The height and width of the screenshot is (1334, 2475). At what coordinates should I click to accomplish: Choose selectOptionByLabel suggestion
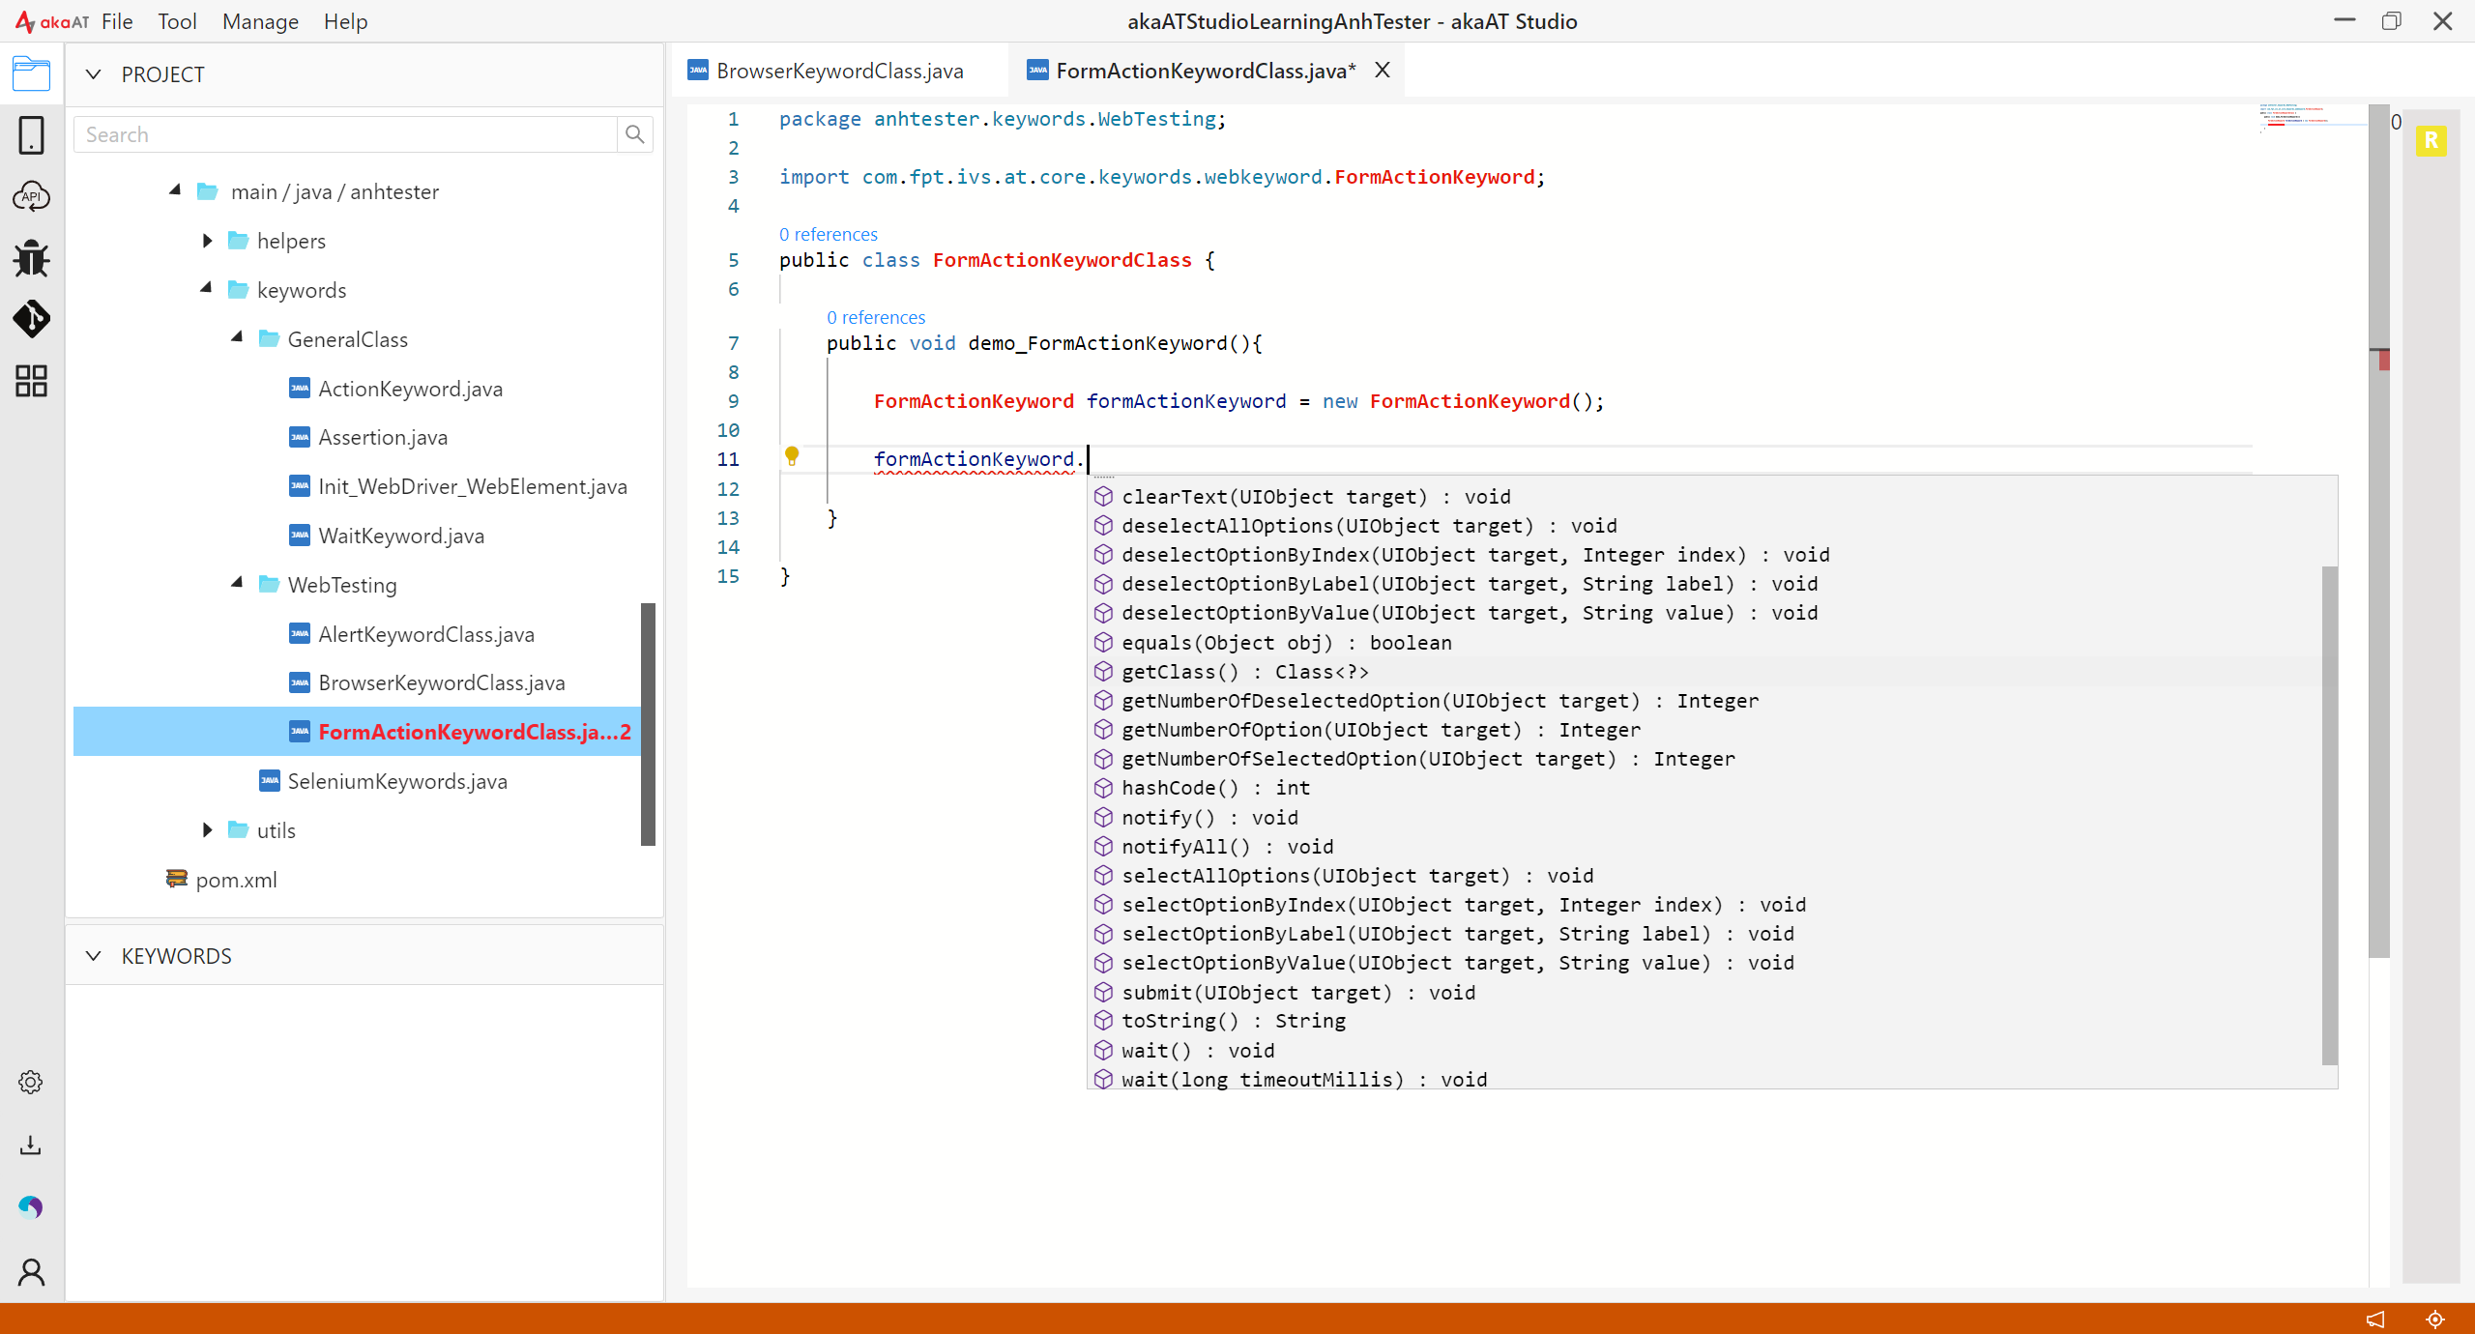1703,934
